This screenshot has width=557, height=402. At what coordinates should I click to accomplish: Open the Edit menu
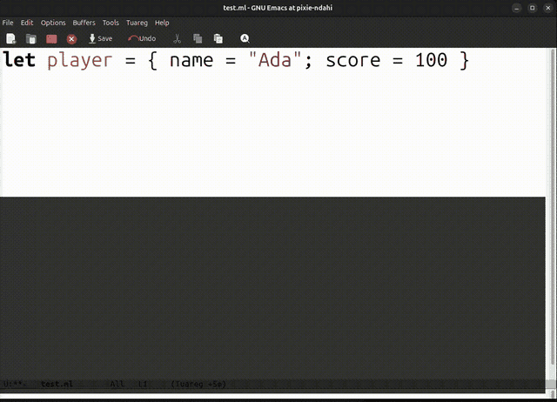(27, 23)
